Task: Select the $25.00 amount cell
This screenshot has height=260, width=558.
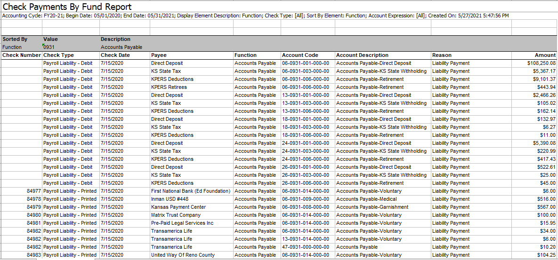Action: [534, 175]
